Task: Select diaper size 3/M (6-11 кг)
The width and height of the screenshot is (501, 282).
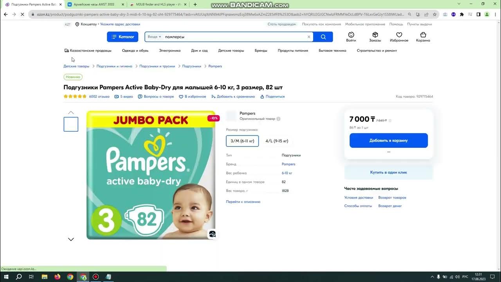Action: 242,141
